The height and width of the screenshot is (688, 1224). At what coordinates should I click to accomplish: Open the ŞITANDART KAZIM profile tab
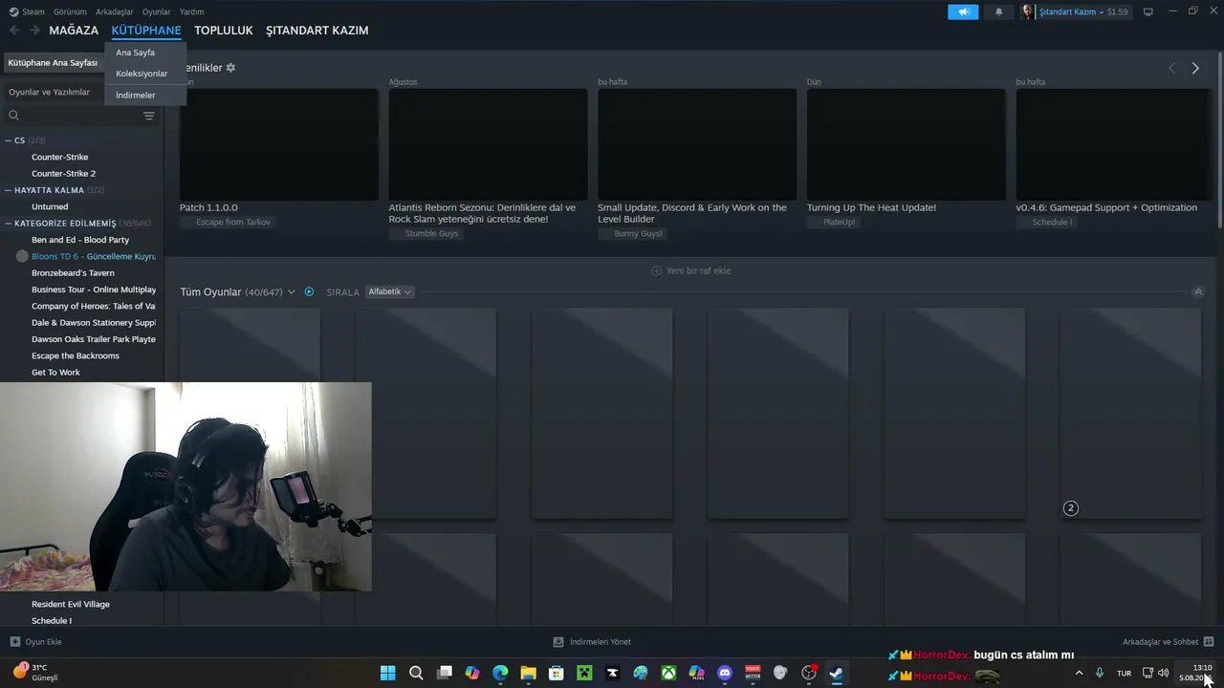pos(317,31)
